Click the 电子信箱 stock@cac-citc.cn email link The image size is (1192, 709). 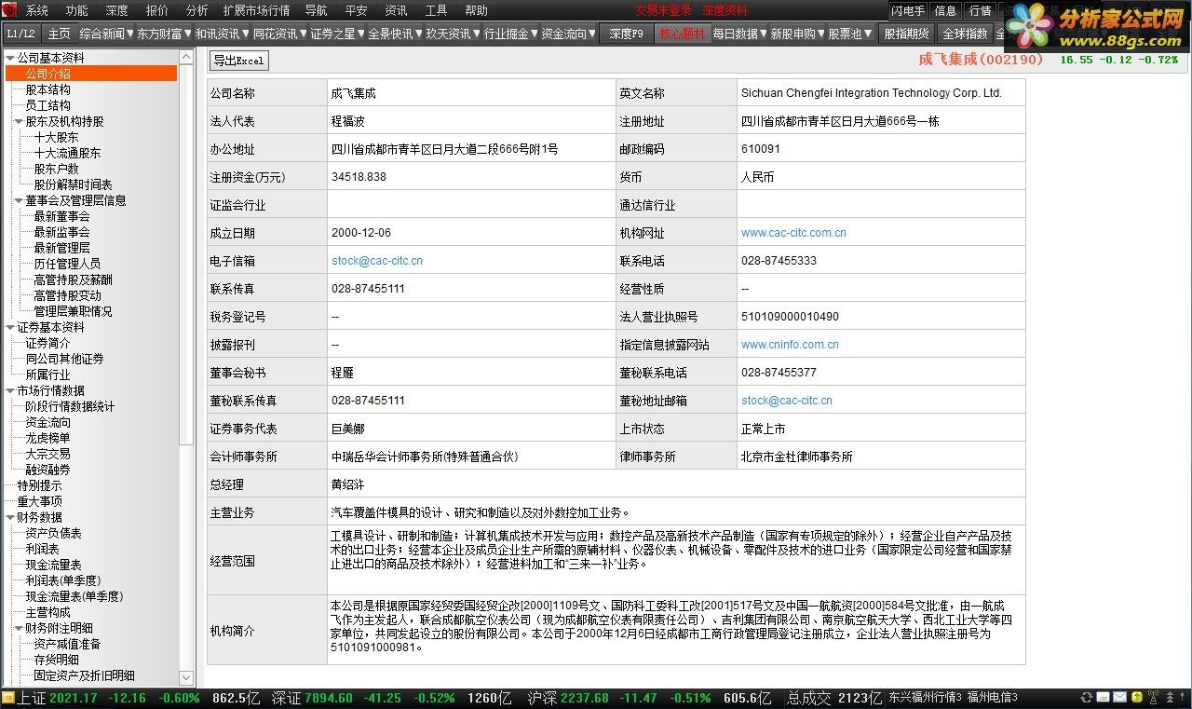(377, 261)
